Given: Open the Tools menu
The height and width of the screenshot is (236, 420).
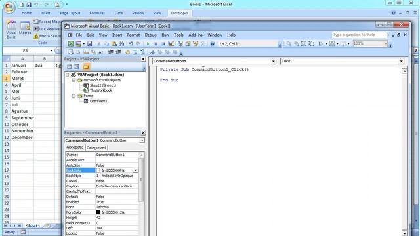Looking at the screenshot, I should pyautogui.click(x=178, y=35).
